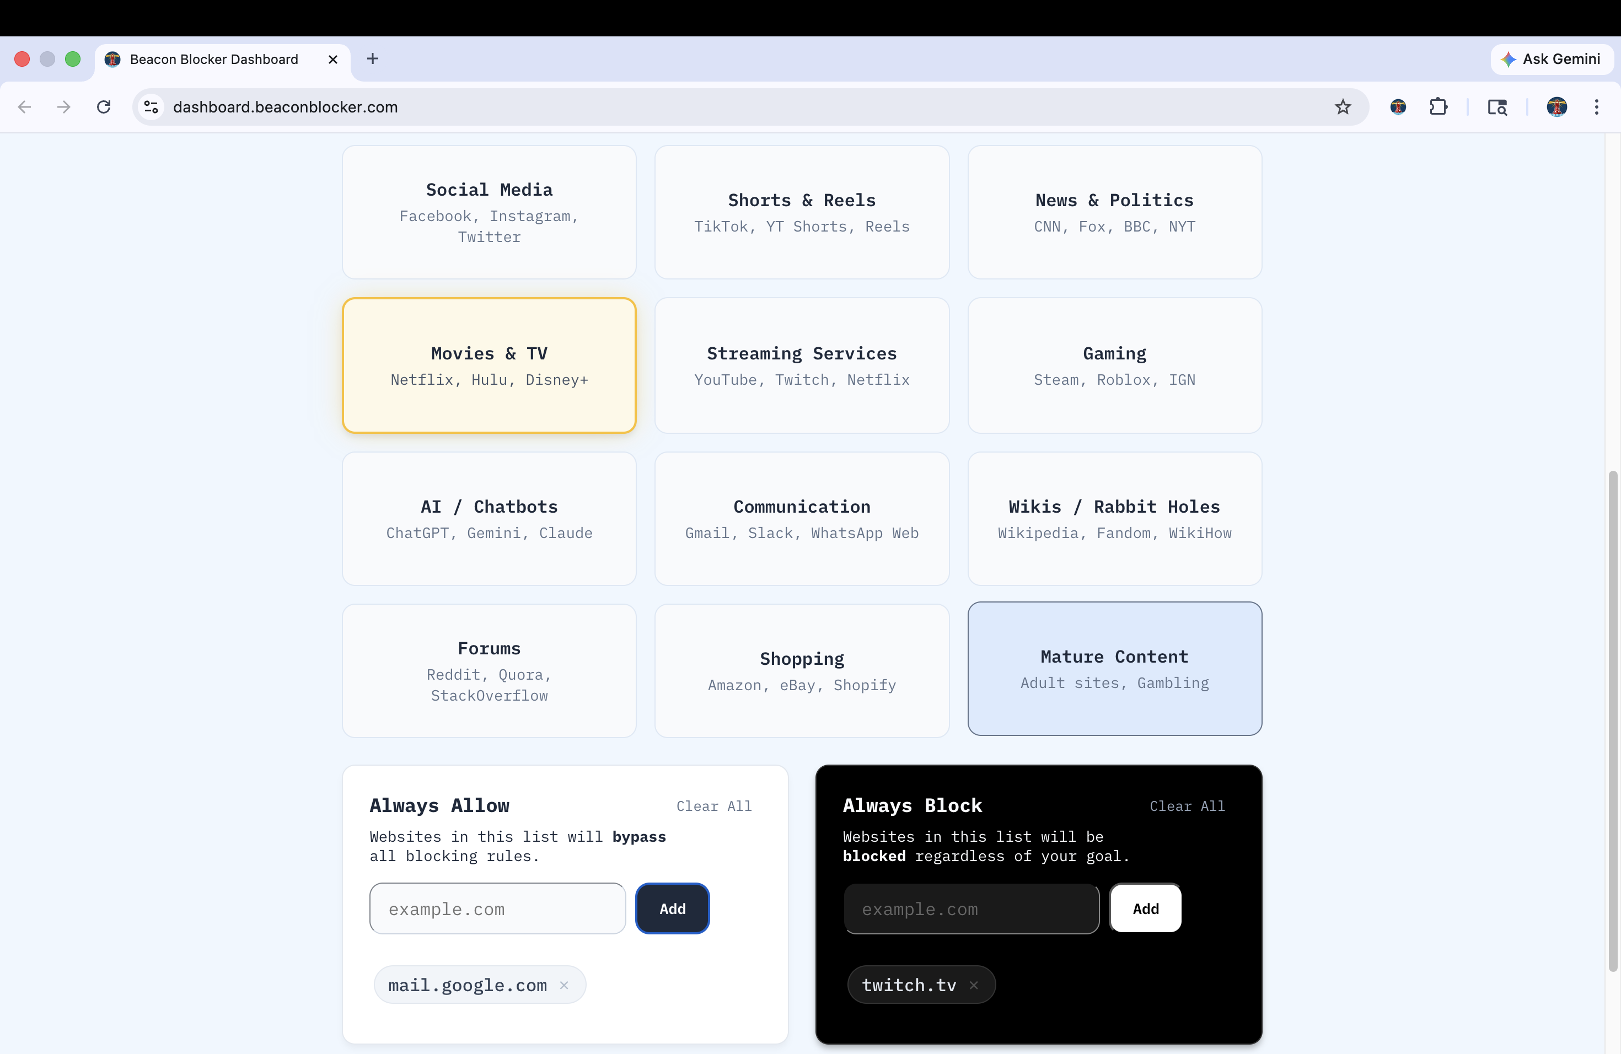Enable blocking for the Social Media category
This screenshot has height=1054, width=1621.
tap(489, 212)
